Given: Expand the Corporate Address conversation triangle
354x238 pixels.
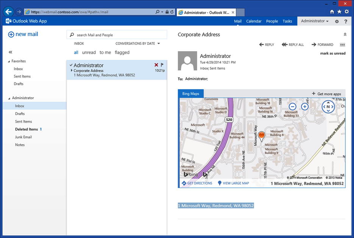Looking at the screenshot, I should (72, 70).
